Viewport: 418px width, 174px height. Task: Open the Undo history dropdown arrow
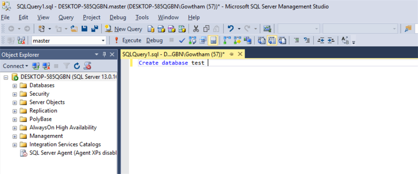(239, 29)
